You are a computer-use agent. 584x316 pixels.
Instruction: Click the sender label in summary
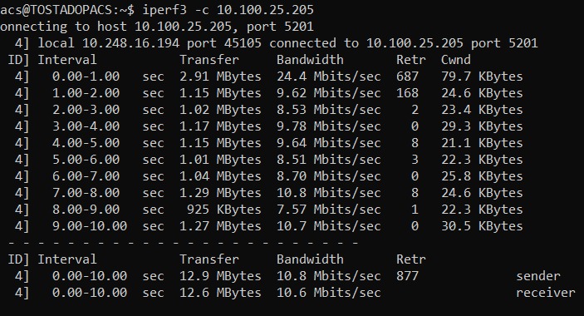[x=538, y=276]
